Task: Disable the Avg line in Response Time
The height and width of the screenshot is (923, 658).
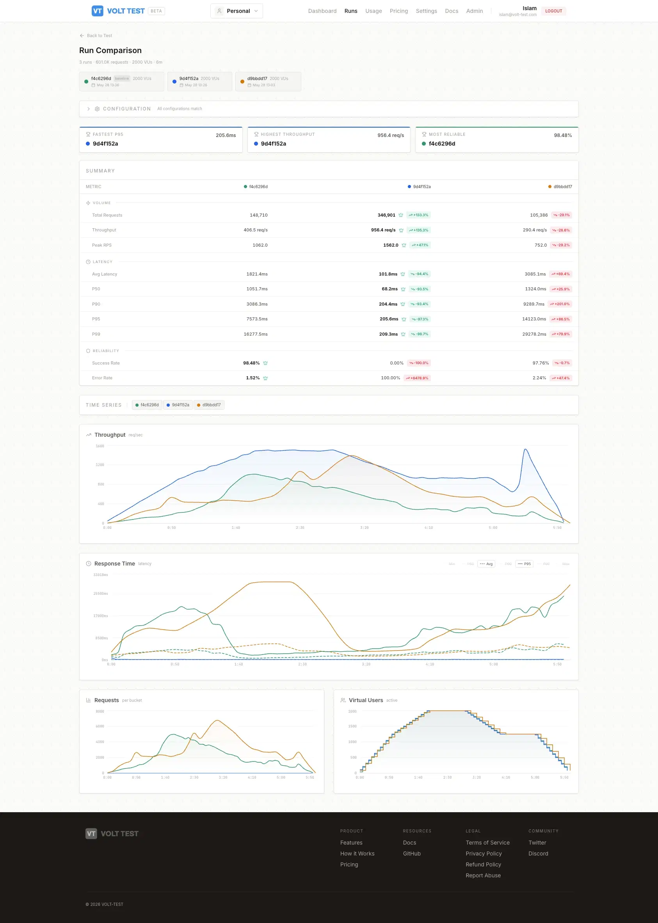Action: pyautogui.click(x=486, y=564)
